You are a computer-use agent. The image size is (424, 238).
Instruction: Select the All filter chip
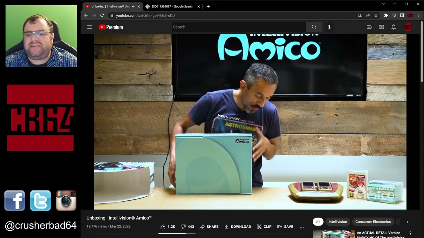(x=318, y=222)
